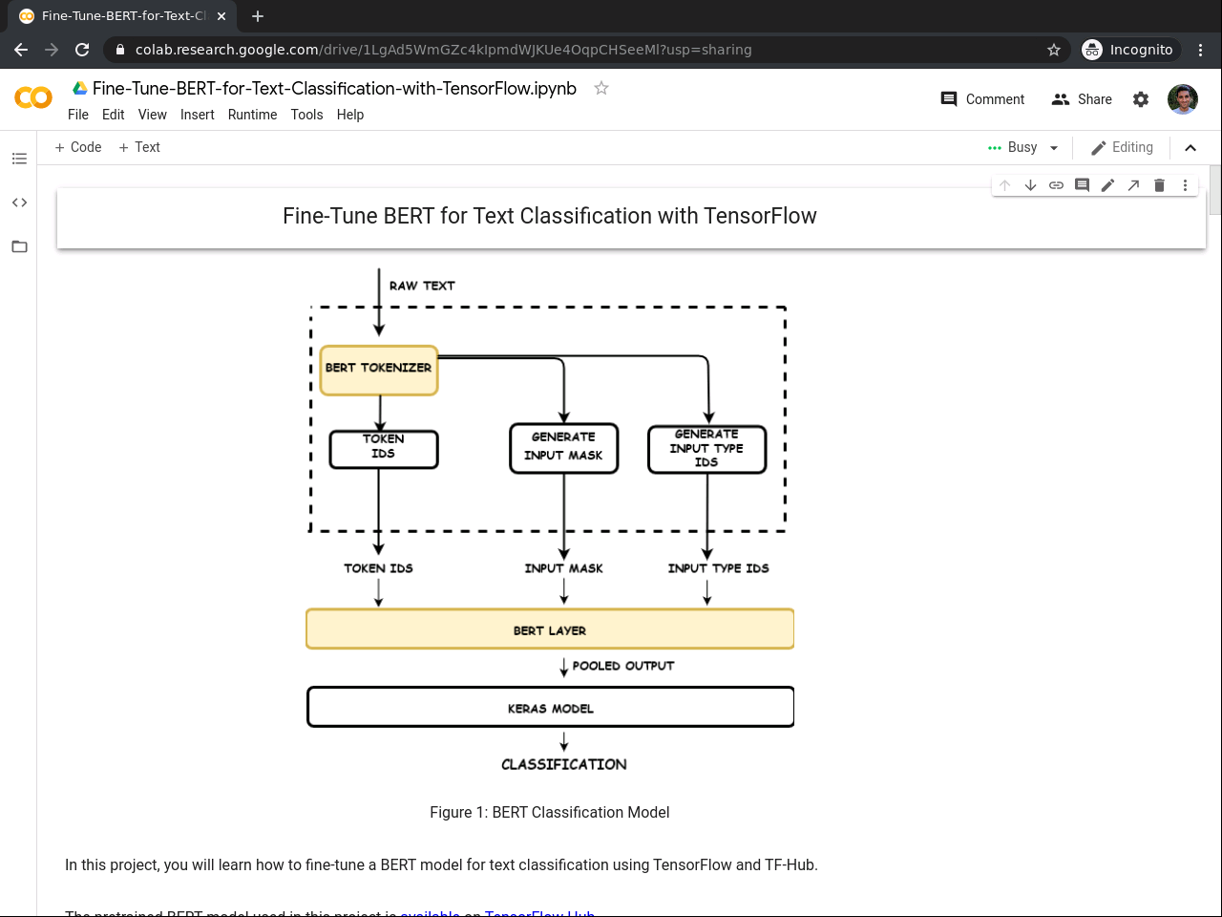Add a new Text cell
The height and width of the screenshot is (917, 1222).
tap(139, 147)
